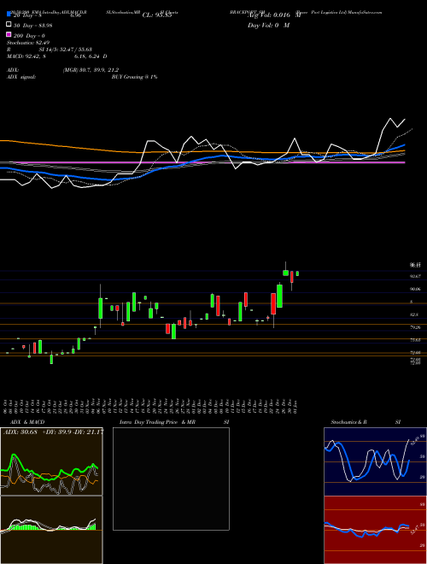The width and height of the screenshot is (427, 564).
Task: Click the '(MGR) 30.7, 39.9, 21.2' ADX values
Action: point(91,70)
